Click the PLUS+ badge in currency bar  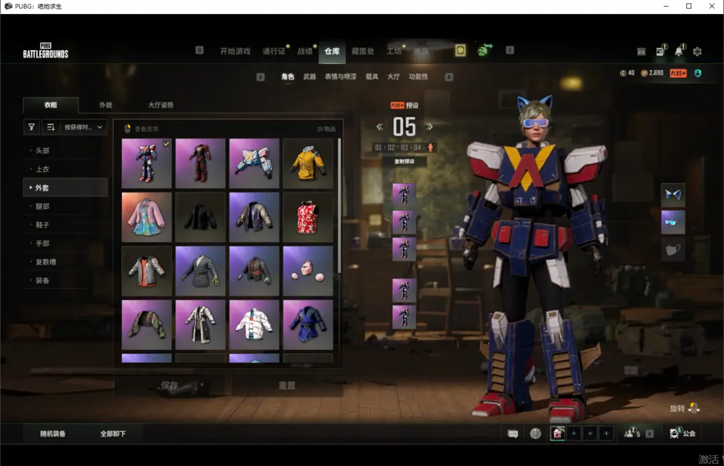[678, 73]
